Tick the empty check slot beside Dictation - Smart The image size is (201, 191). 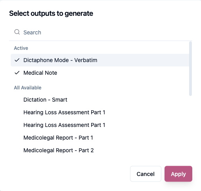coord(17,100)
